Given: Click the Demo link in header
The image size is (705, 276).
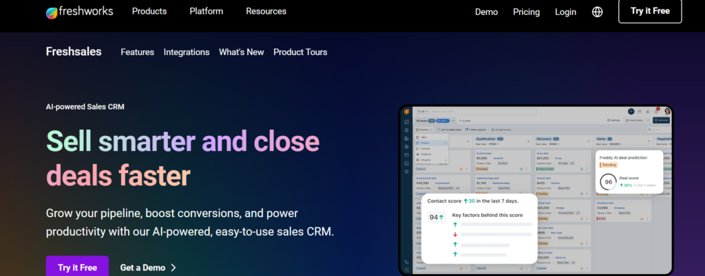Looking at the screenshot, I should 486,12.
